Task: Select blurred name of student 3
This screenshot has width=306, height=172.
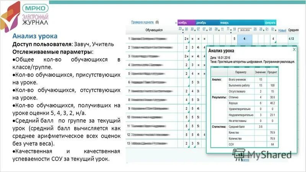Action: pos(145,56)
